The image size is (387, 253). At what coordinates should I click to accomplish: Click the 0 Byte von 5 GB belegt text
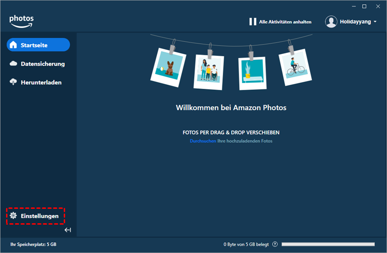(x=246, y=244)
